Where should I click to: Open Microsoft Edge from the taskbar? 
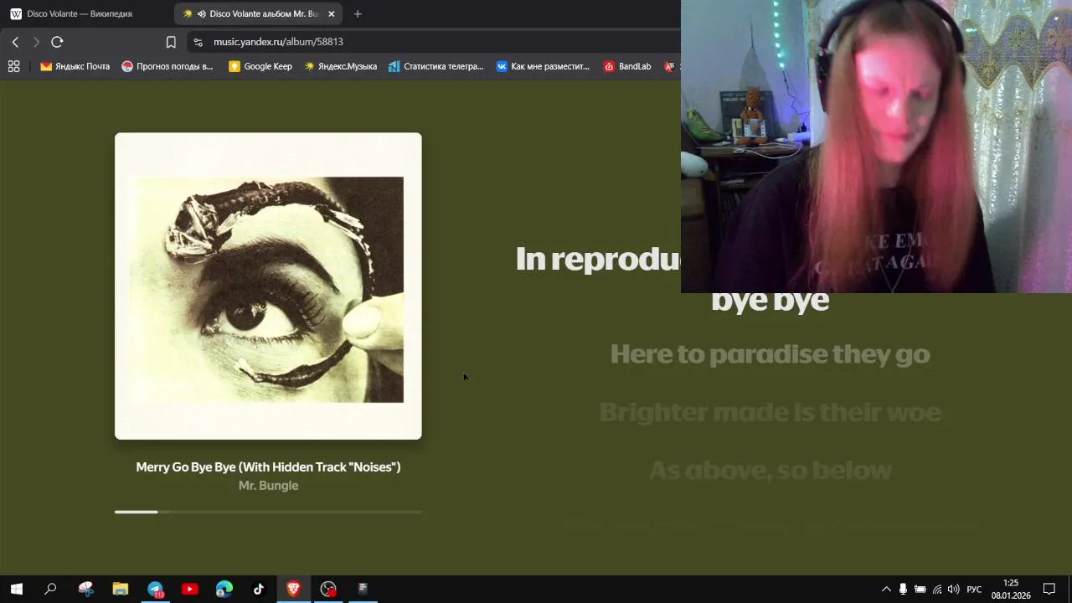[x=224, y=589]
